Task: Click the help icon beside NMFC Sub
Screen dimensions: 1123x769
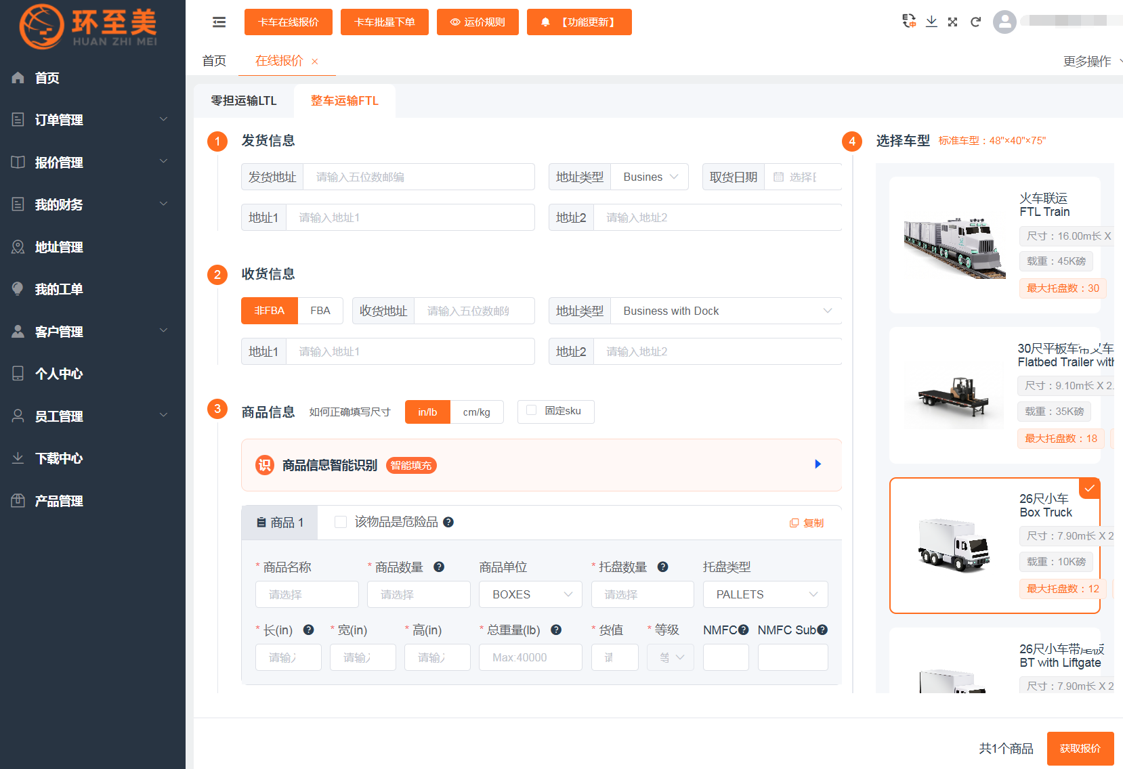Action: point(822,630)
